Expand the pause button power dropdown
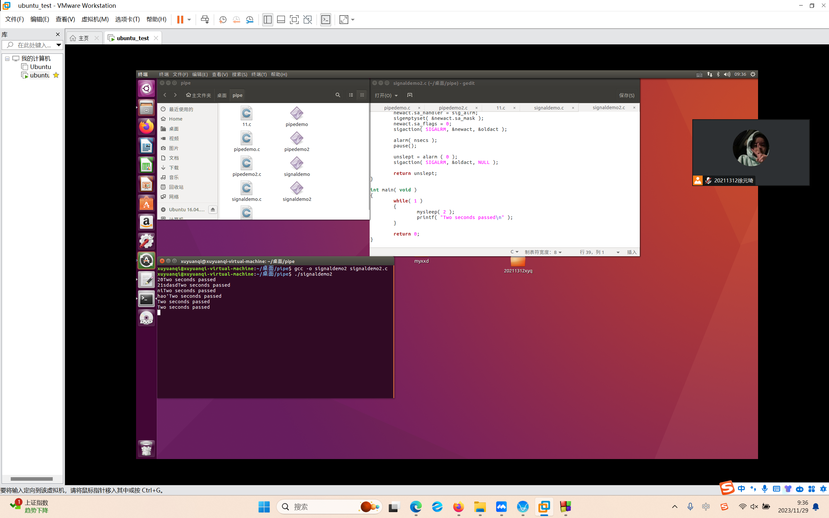The height and width of the screenshot is (518, 829). pyautogui.click(x=189, y=19)
